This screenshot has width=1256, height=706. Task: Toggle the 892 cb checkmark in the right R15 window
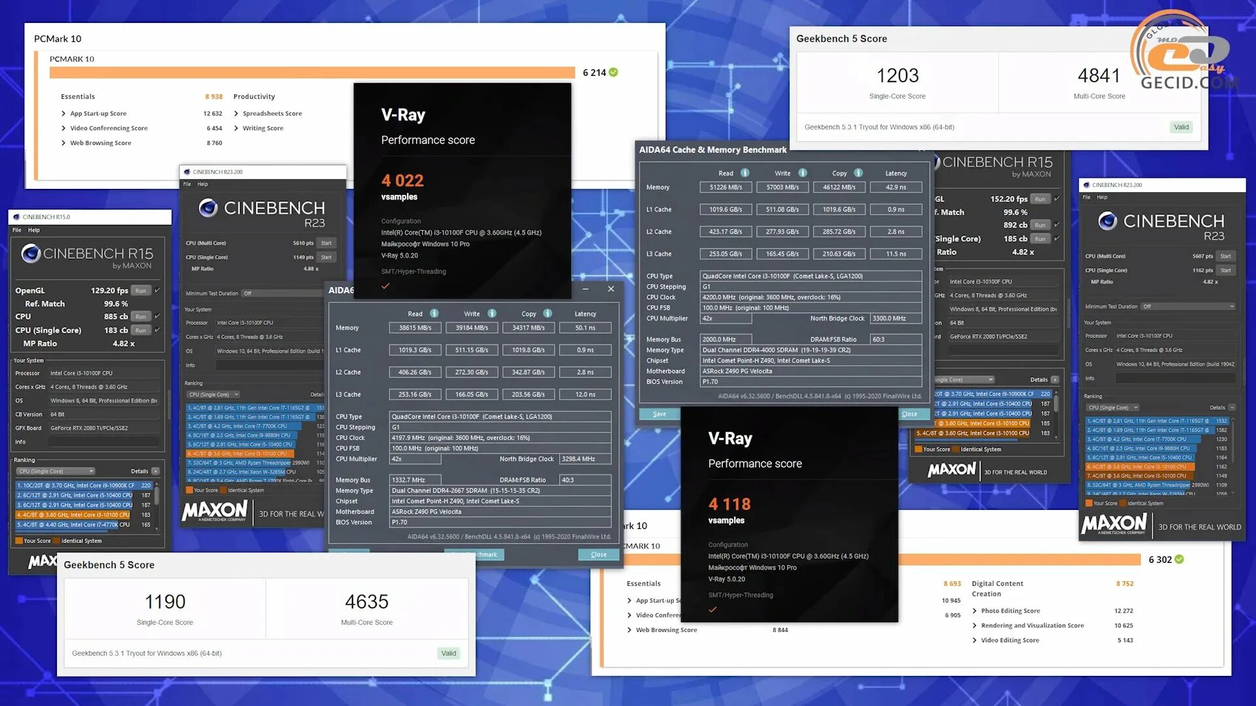[1057, 225]
